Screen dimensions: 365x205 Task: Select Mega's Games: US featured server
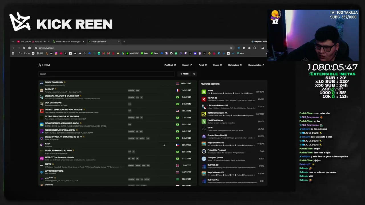[233, 143]
